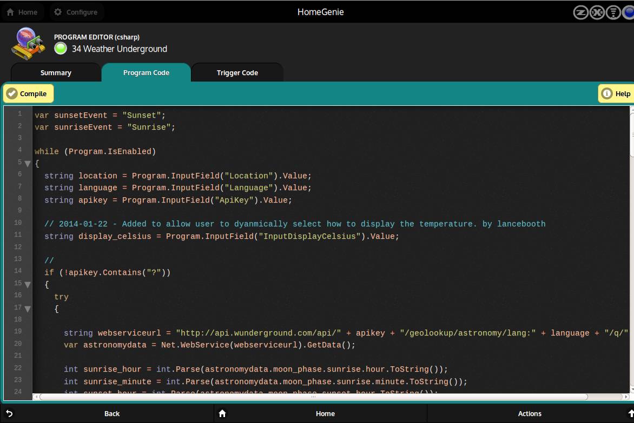Click the "int sunrise_minute" code line

[x=265, y=381]
